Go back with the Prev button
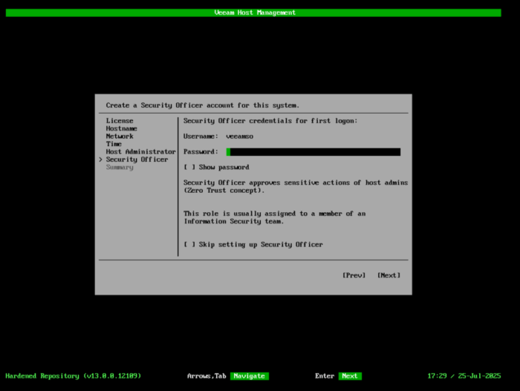 coord(354,275)
